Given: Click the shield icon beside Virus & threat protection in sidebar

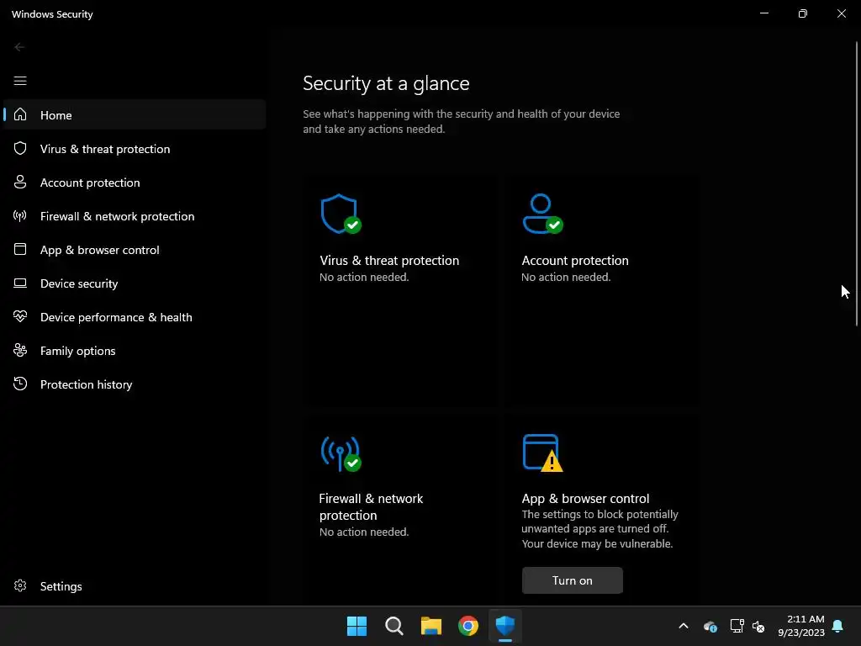Looking at the screenshot, I should pos(20,148).
